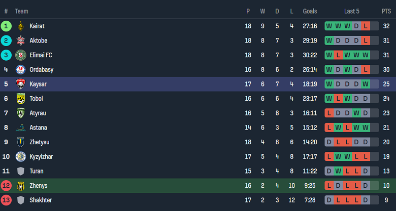
Task: Click the green position 1 rank badge
Action: [x=6, y=26]
